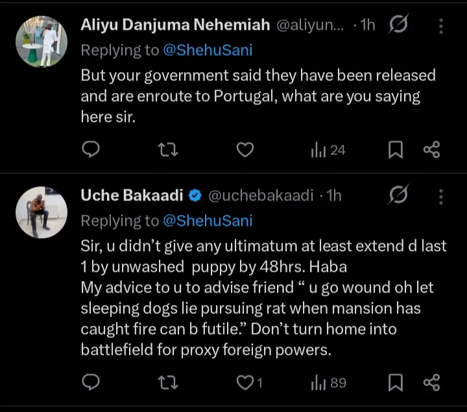Open more options for Uche's tweet
467x412 pixels.
(x=441, y=195)
